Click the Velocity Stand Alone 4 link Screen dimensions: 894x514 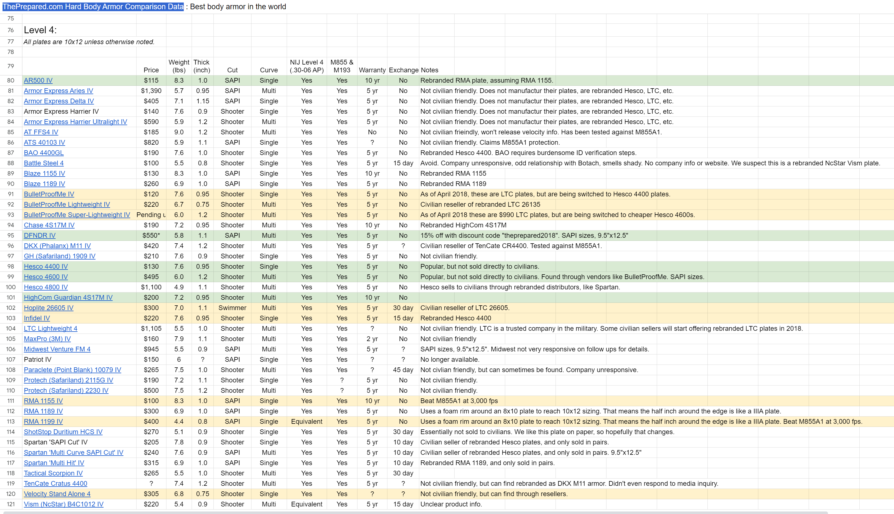coord(57,494)
